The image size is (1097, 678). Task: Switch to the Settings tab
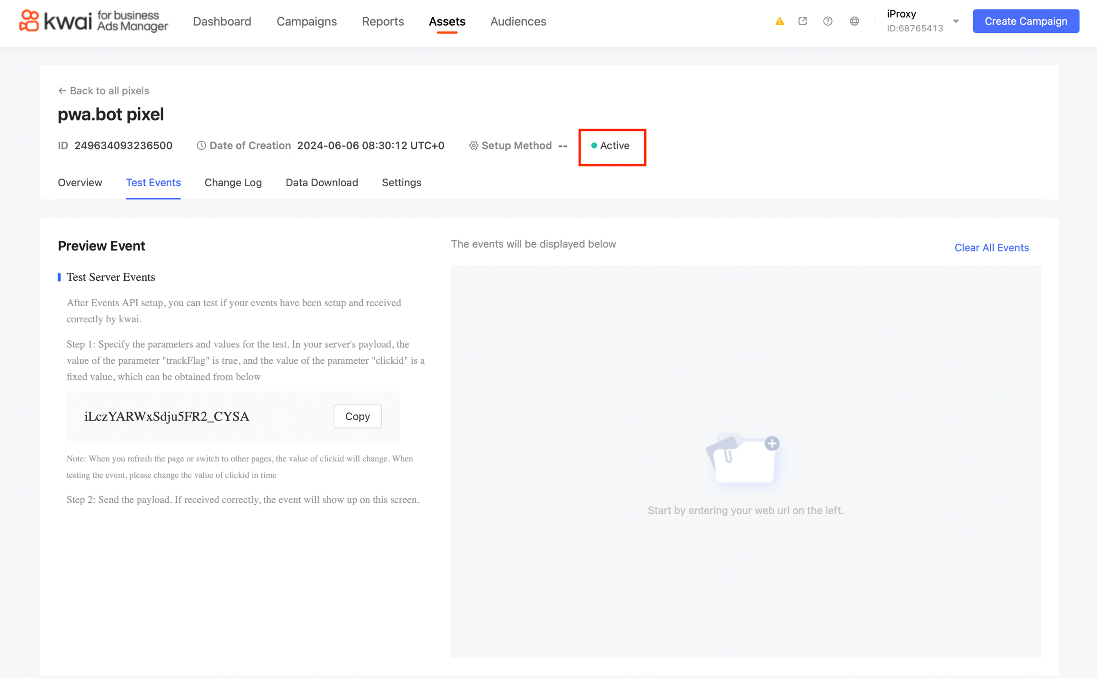coord(401,183)
